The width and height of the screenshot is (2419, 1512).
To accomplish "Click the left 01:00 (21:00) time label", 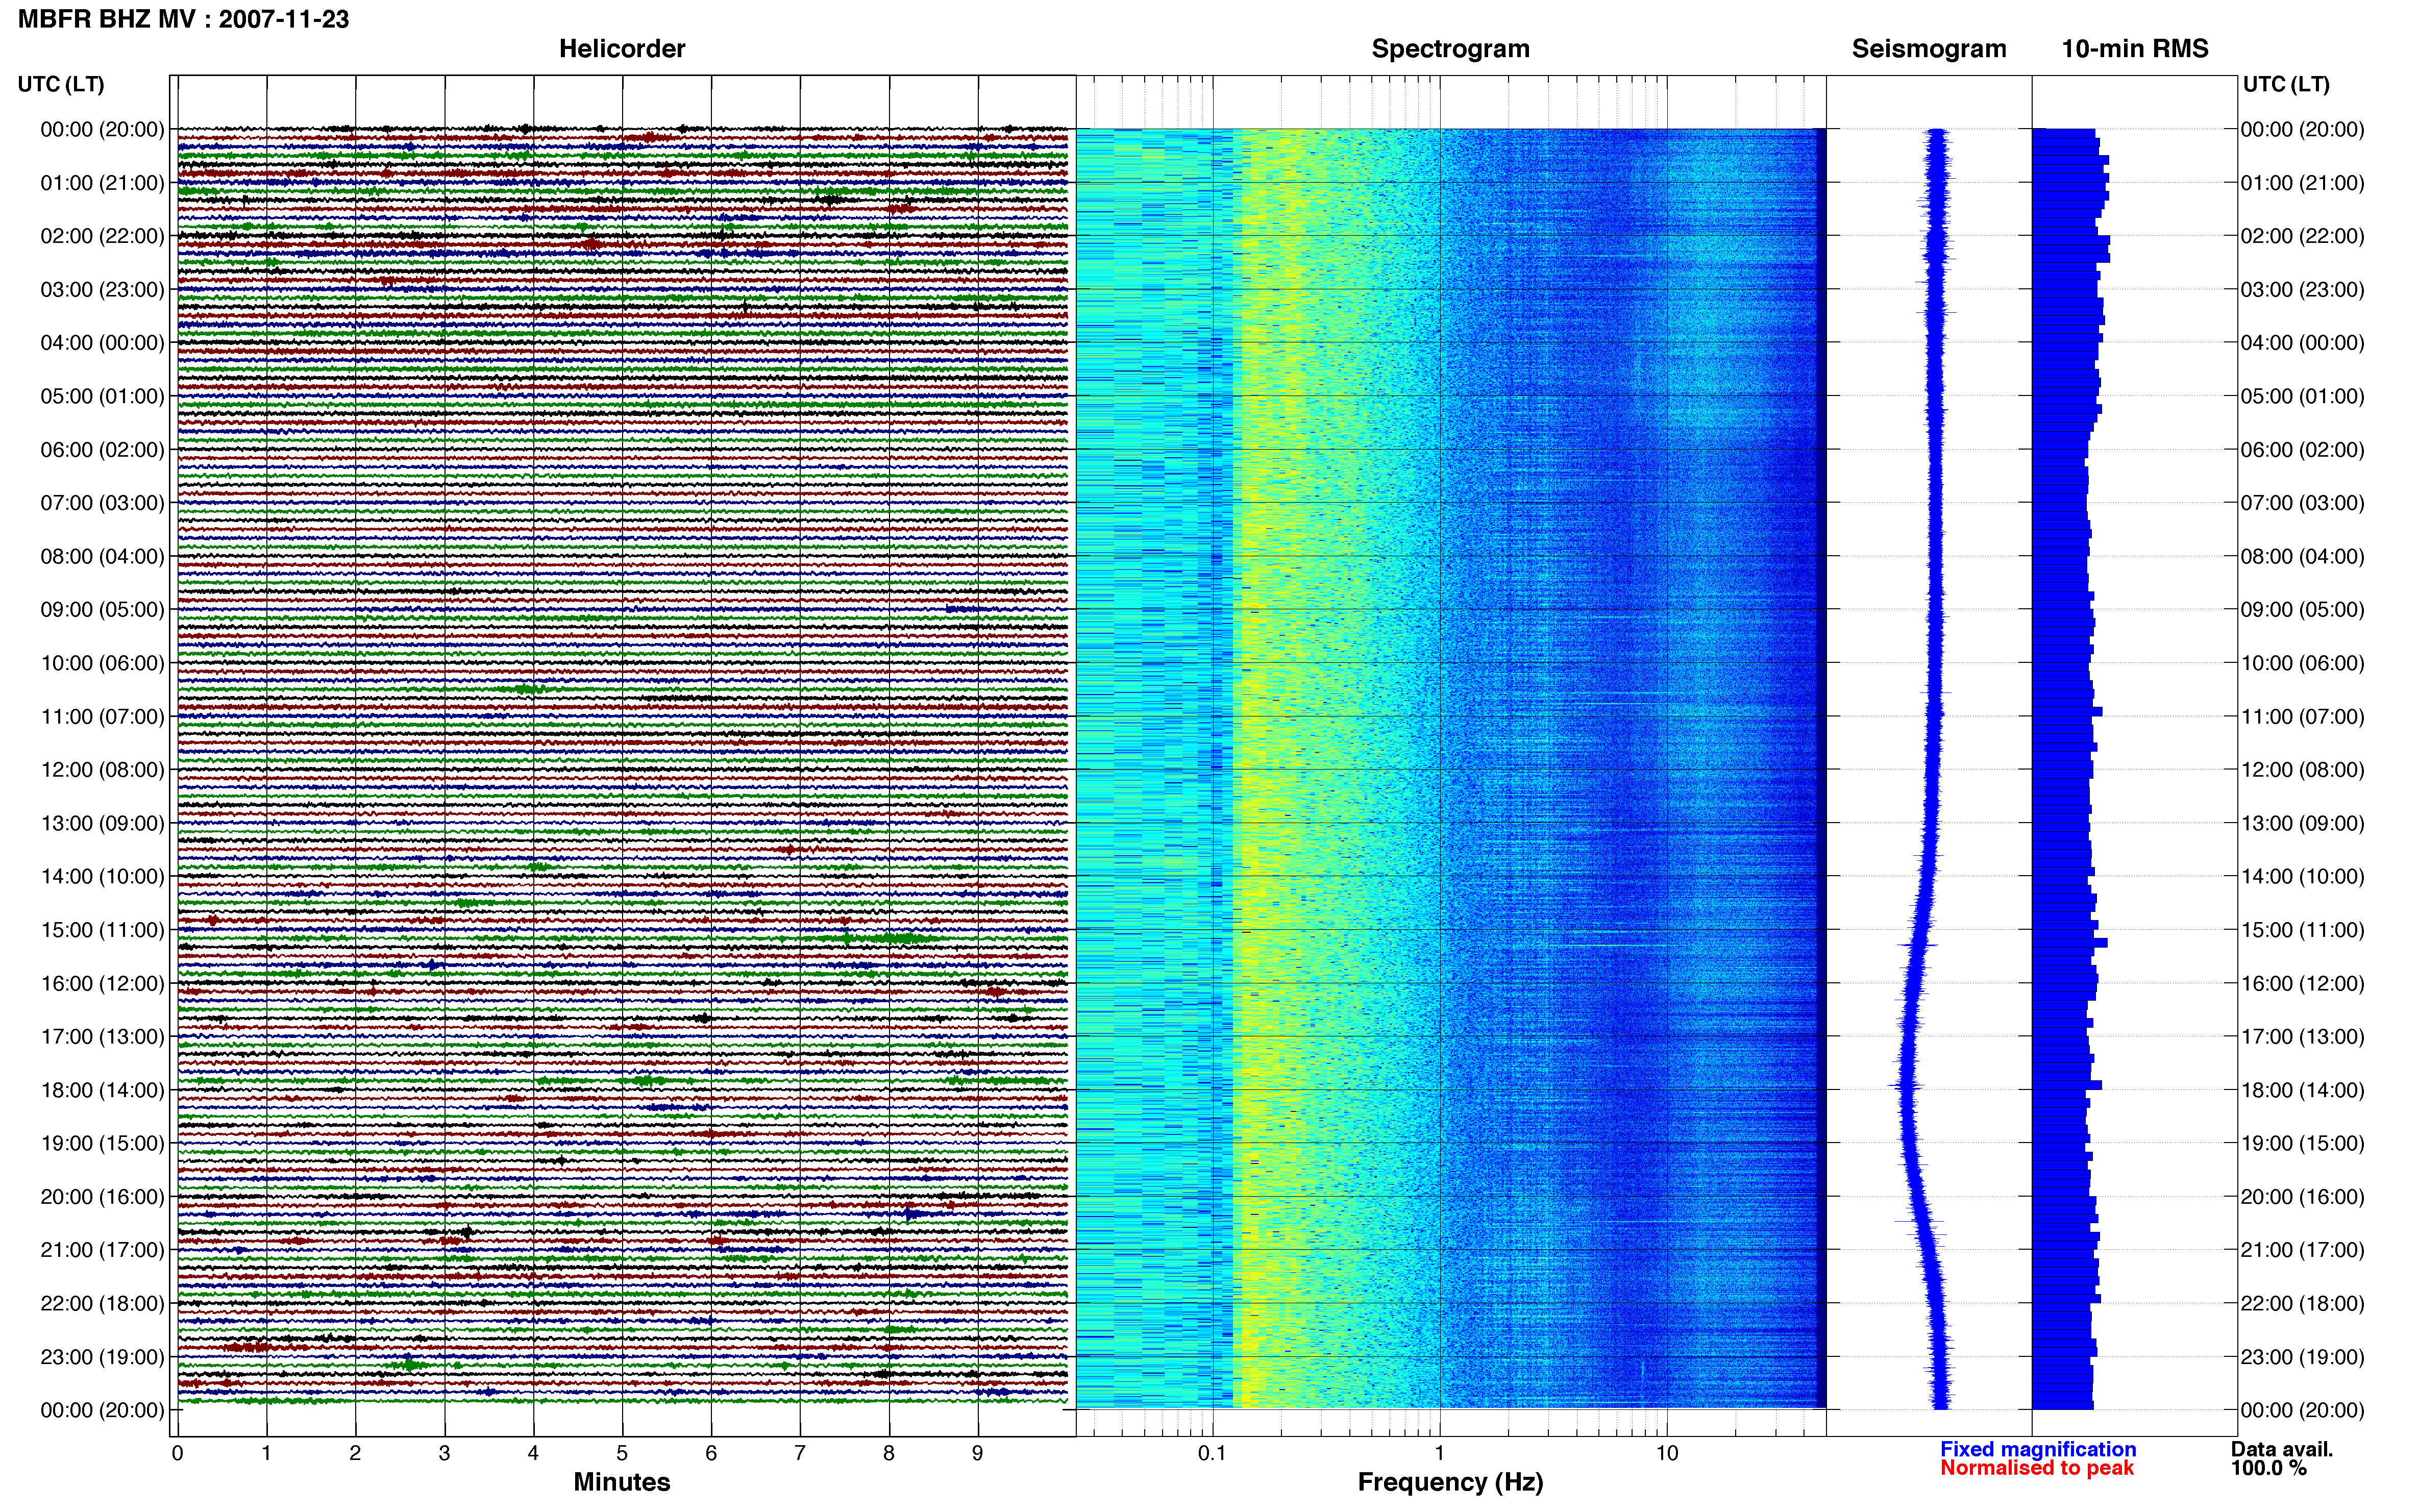I will coord(102,183).
